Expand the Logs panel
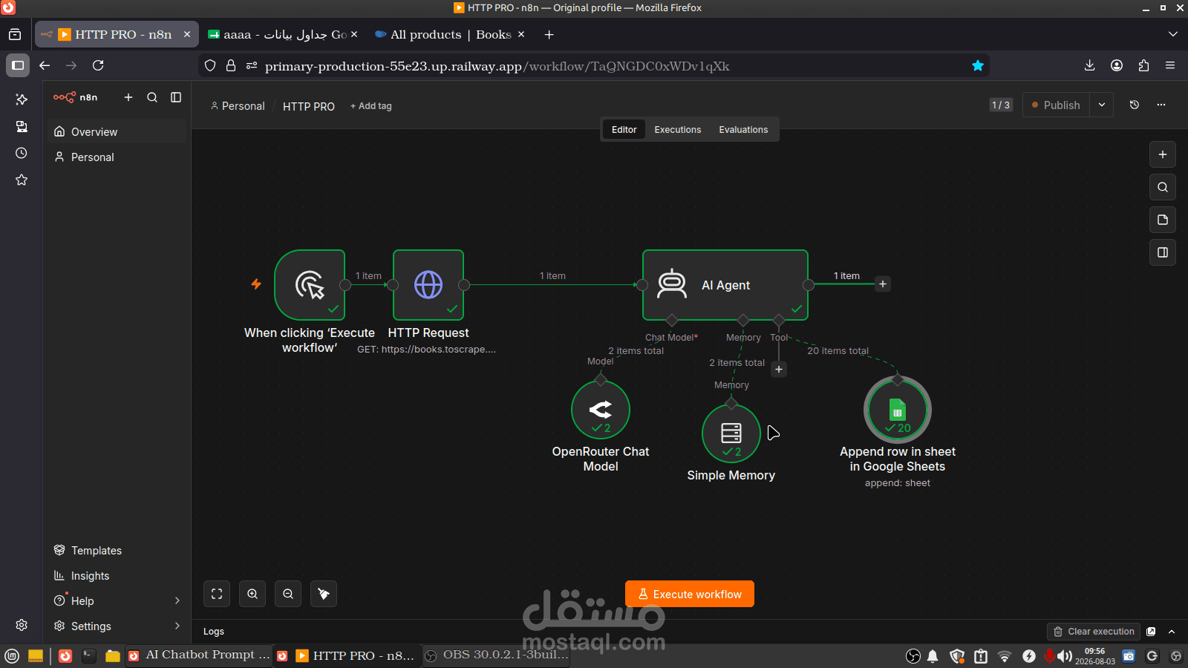The height and width of the screenshot is (668, 1188). click(1172, 632)
